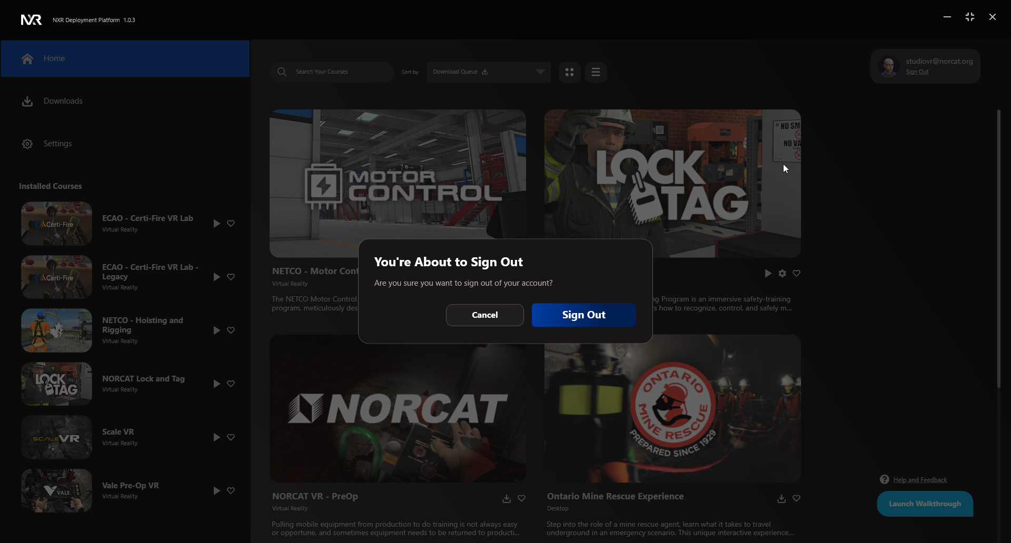Favorite NETCO - Hoisting and Rigging
The height and width of the screenshot is (543, 1011).
[x=231, y=330]
